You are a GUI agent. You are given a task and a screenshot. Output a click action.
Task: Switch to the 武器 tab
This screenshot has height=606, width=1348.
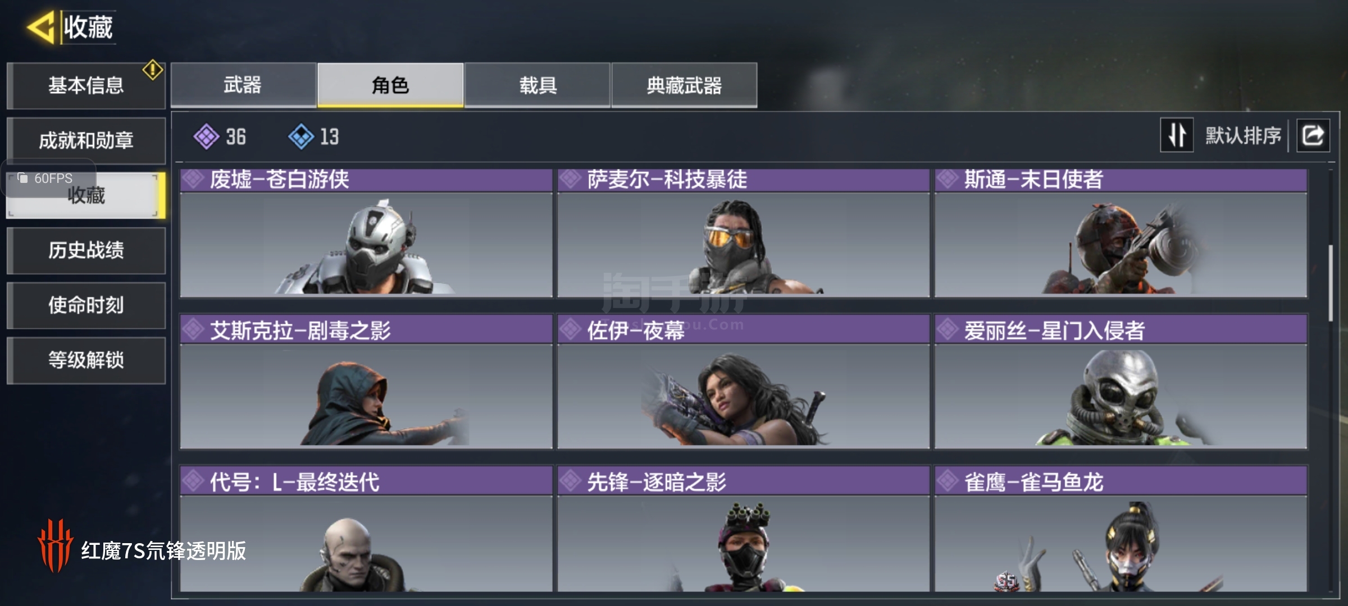[243, 85]
